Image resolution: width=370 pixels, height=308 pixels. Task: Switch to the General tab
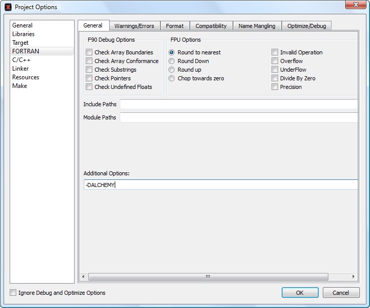[93, 25]
